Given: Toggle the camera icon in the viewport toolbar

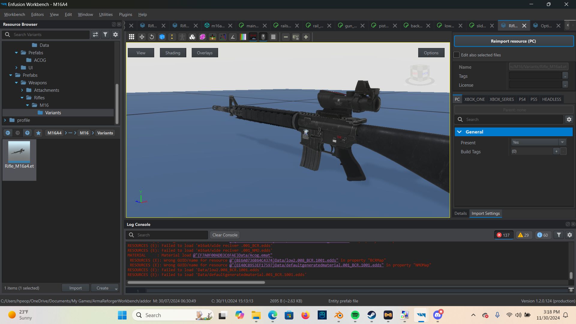Looking at the screenshot, I should coord(253,37).
